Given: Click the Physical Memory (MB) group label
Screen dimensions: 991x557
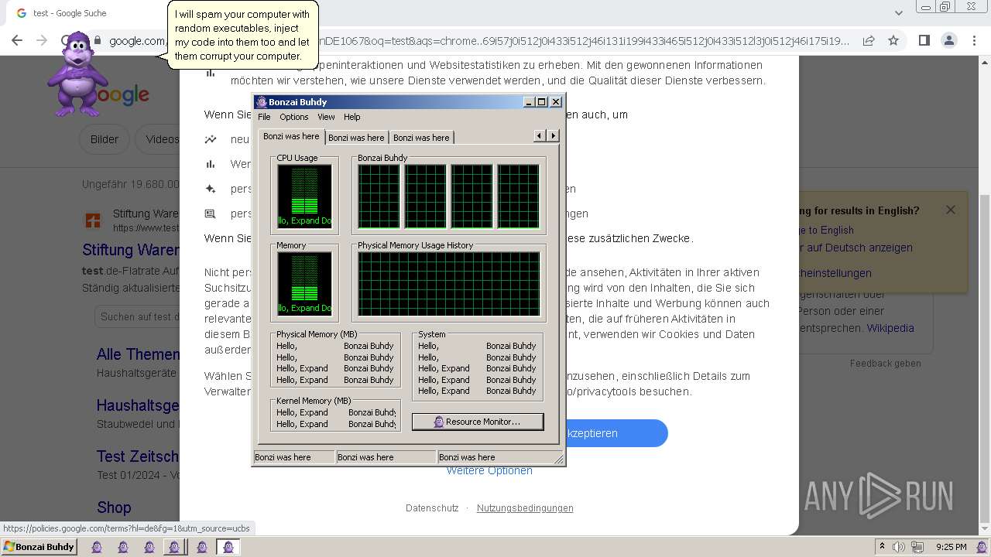Looking at the screenshot, I should pyautogui.click(x=317, y=334).
